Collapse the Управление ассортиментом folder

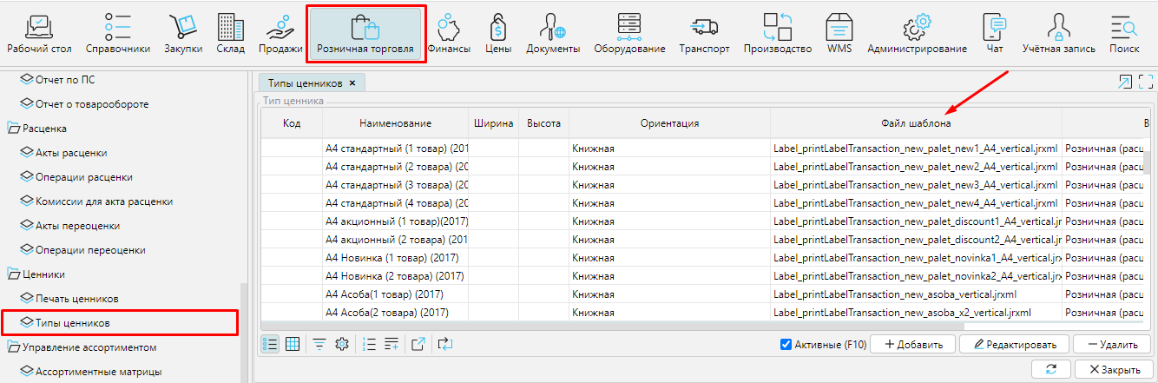pos(14,347)
